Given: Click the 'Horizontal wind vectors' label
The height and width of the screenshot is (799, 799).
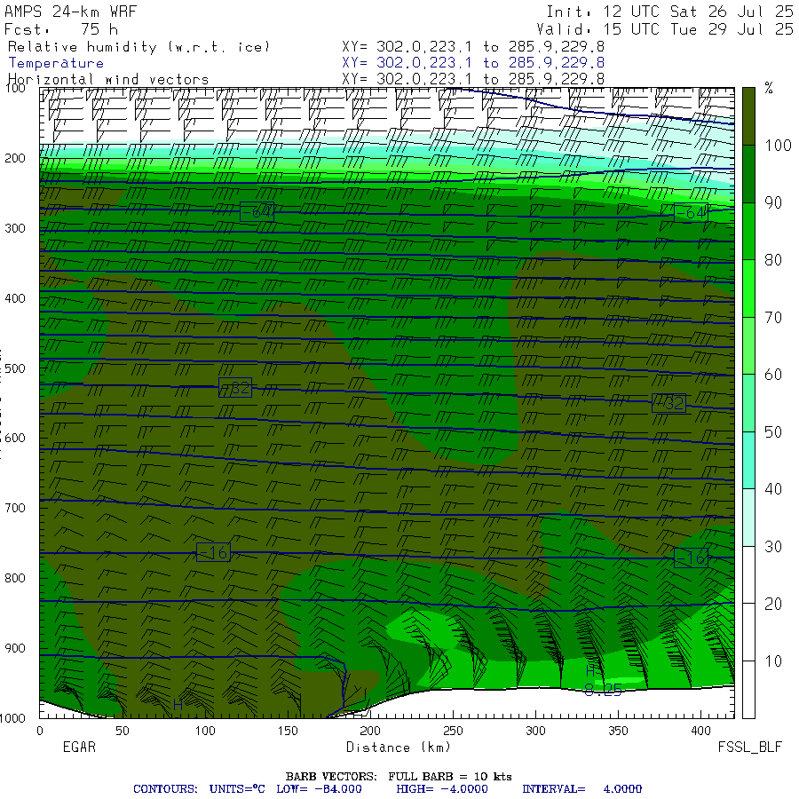Looking at the screenshot, I should click(108, 80).
